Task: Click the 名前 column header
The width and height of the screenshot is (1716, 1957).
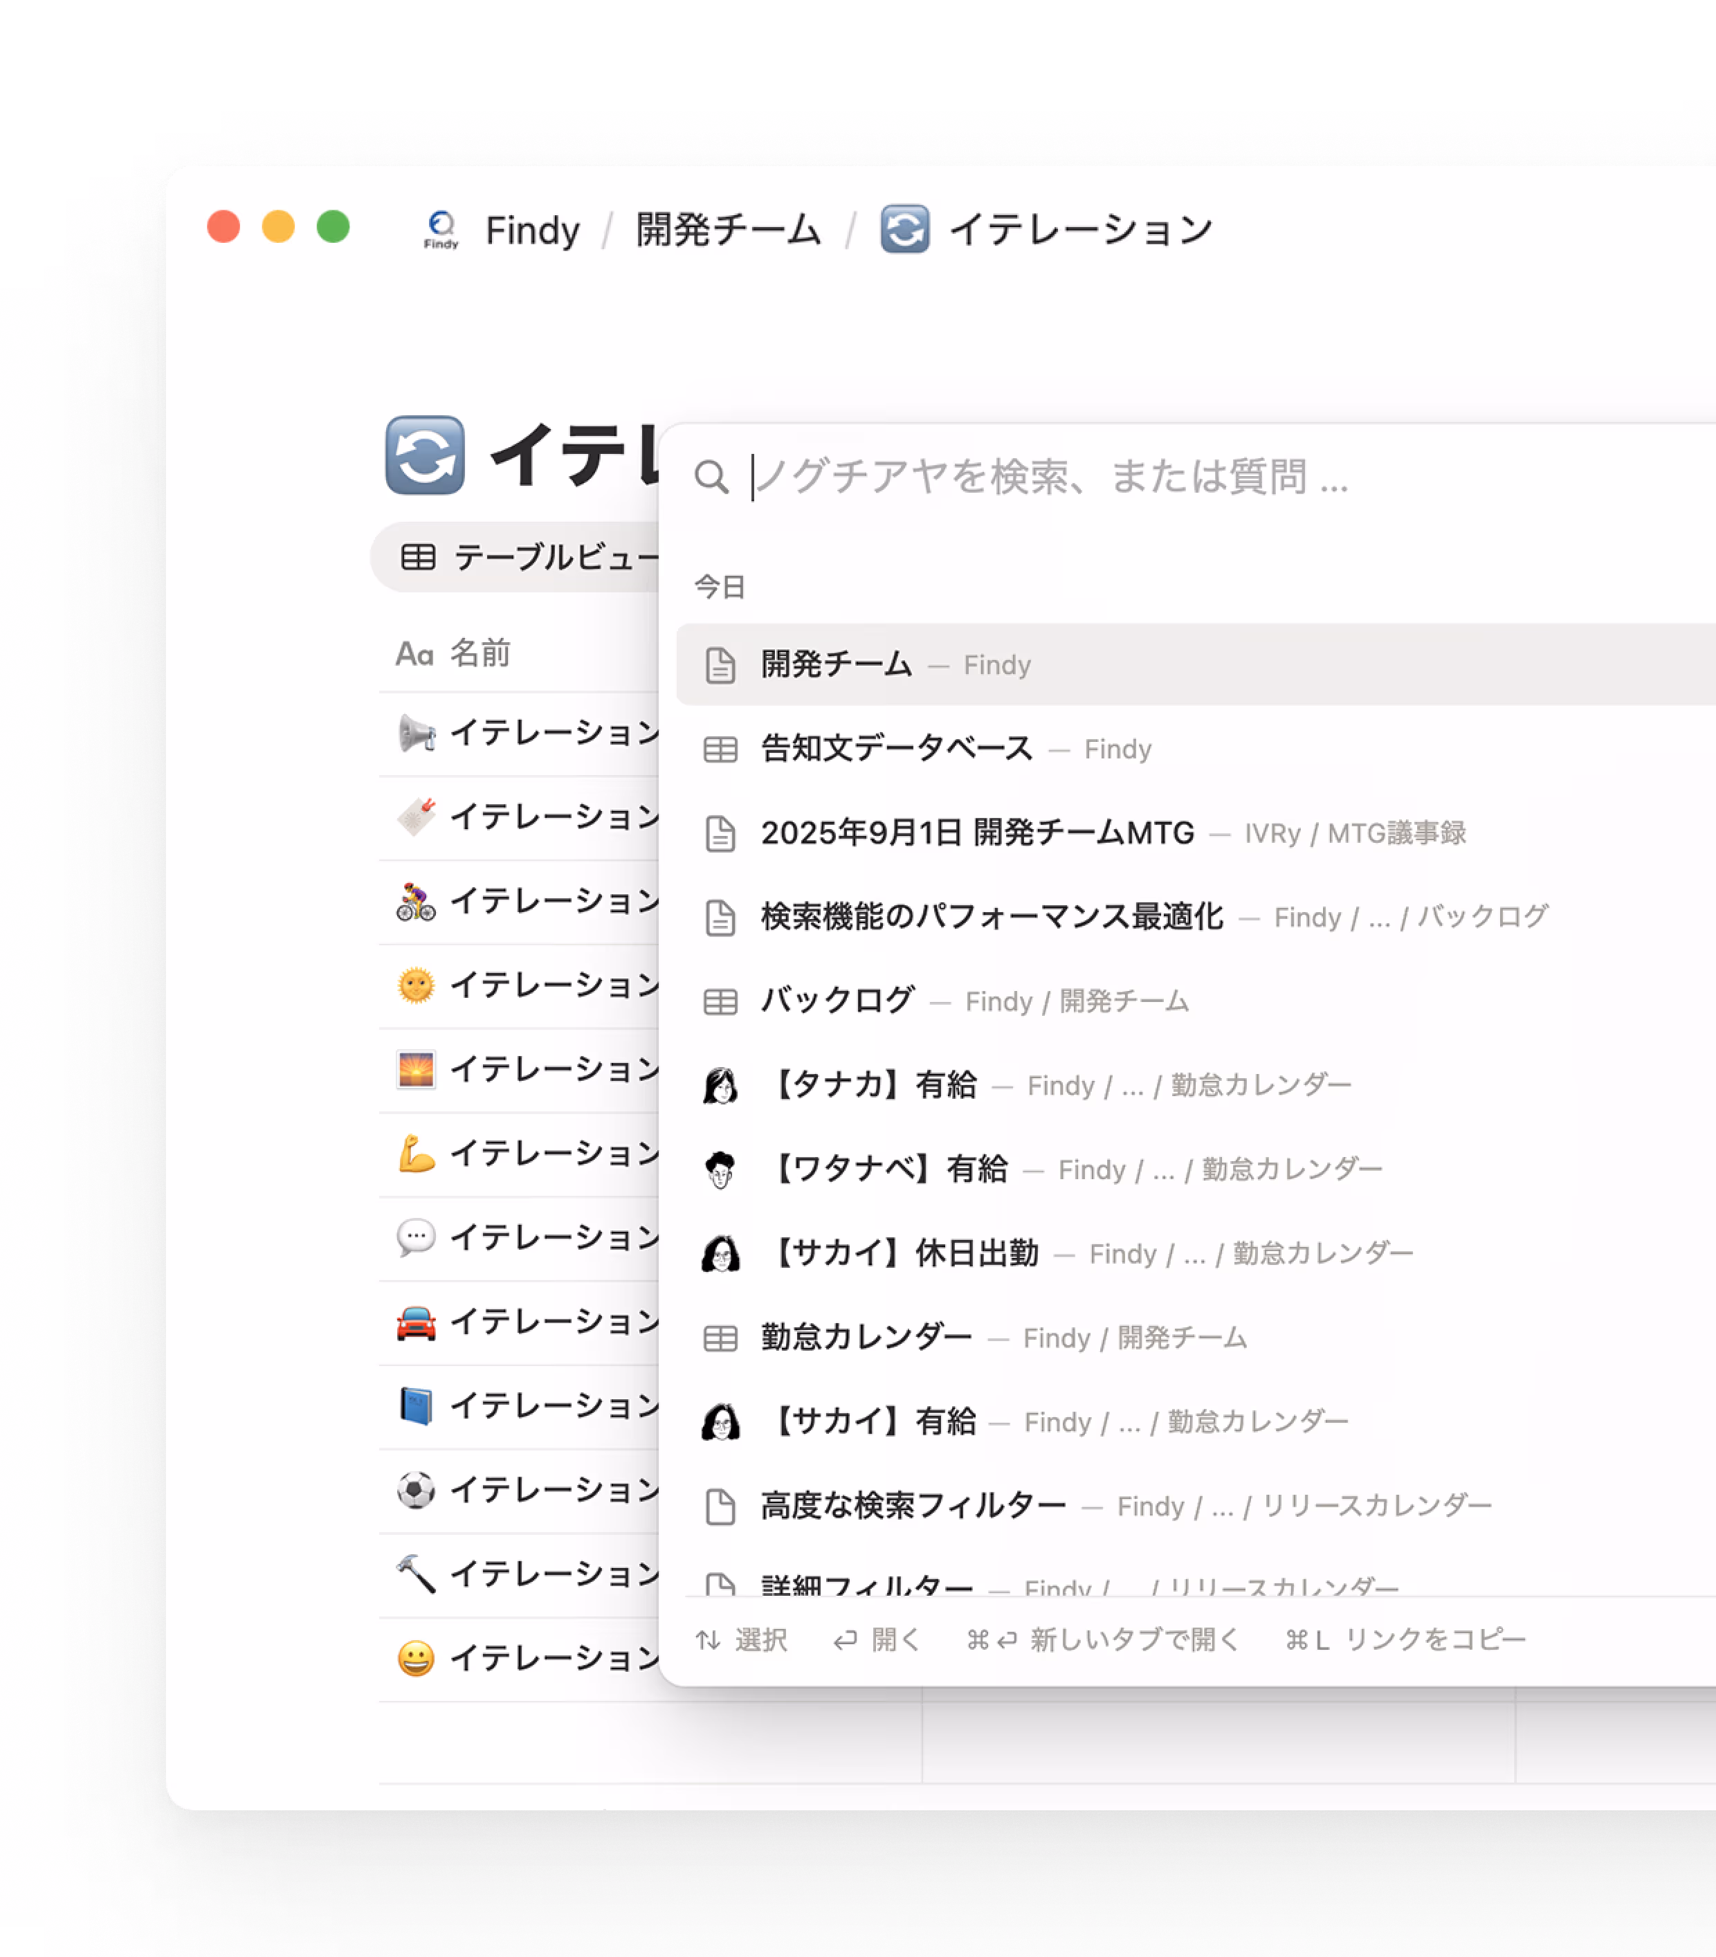Action: pos(479,654)
